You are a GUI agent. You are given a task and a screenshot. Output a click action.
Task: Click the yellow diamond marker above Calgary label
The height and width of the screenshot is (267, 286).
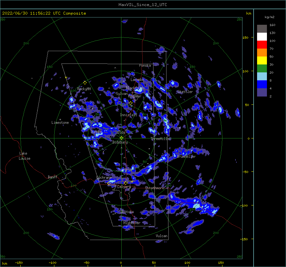pyautogui.click(x=126, y=183)
